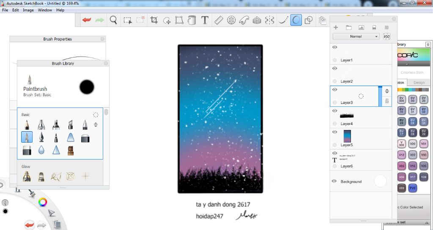
Task: Open the Image menu
Action: click(28, 10)
